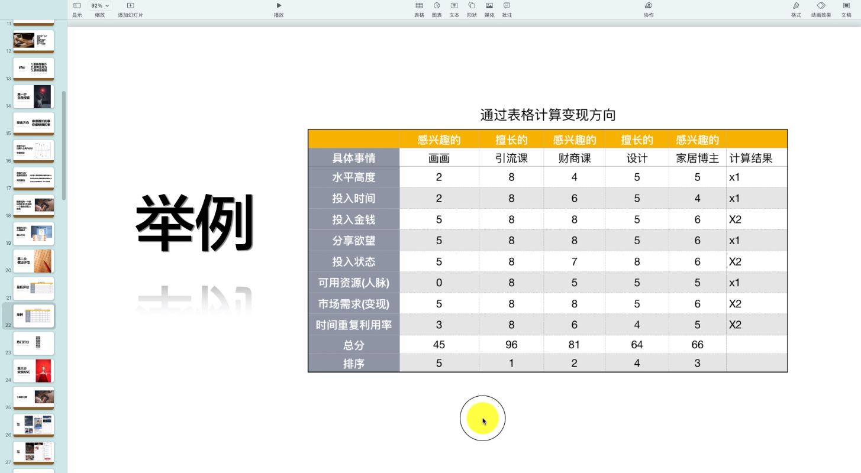Viewport: 861px width, 473px height.
Task: Select slide 23 thumbnail in navigator
Action: tap(34, 343)
